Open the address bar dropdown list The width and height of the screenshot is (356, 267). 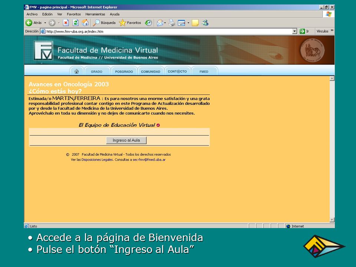point(295,31)
